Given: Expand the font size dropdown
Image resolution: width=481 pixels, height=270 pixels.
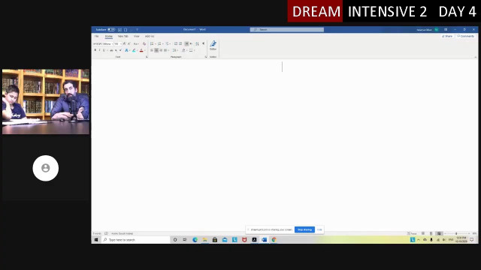Looking at the screenshot, I should [121, 43].
